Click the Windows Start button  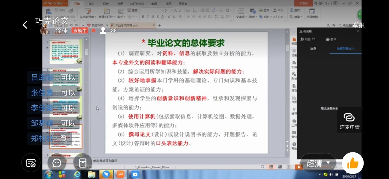(x=48, y=174)
